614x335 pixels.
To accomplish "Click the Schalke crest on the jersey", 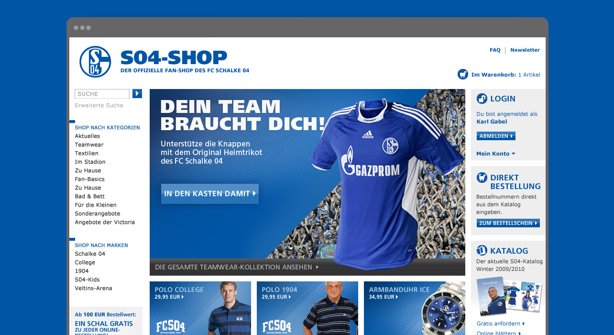I will (x=391, y=145).
